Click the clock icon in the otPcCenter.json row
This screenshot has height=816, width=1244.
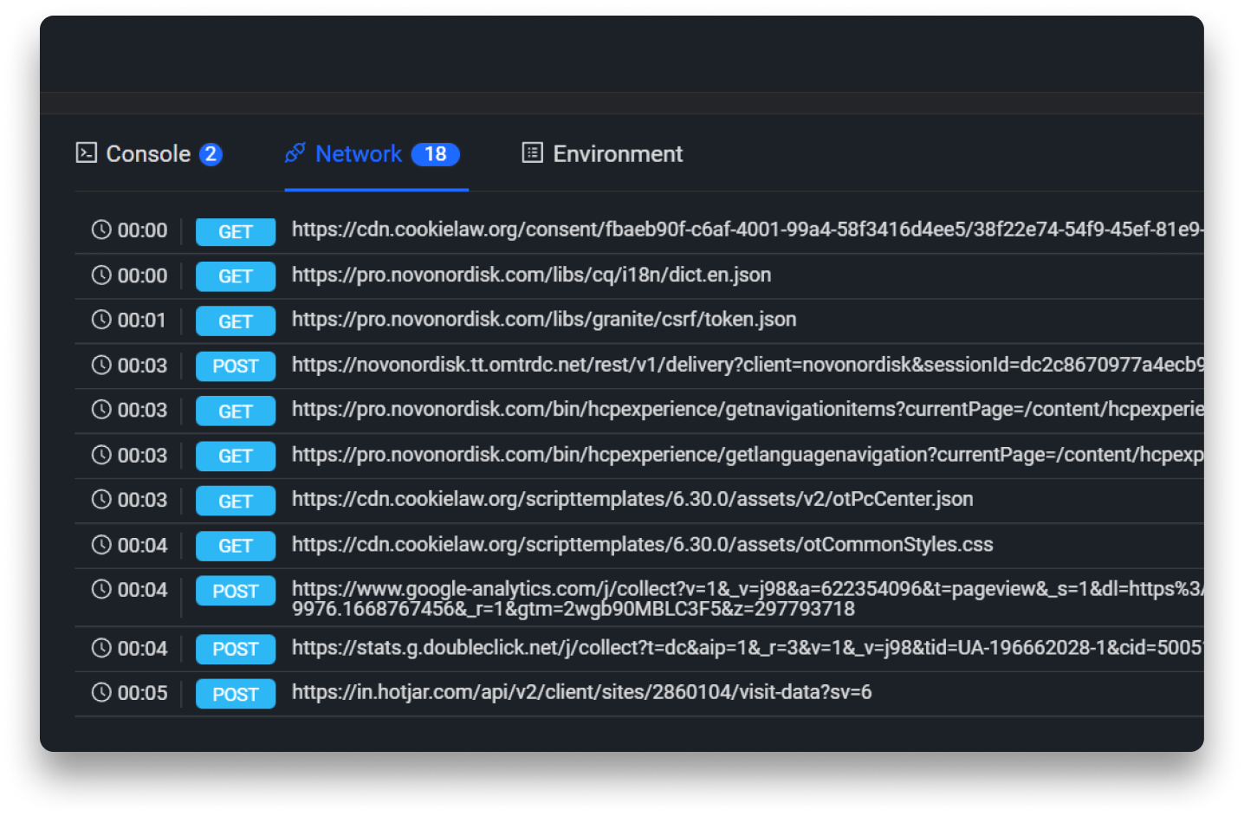click(x=101, y=499)
